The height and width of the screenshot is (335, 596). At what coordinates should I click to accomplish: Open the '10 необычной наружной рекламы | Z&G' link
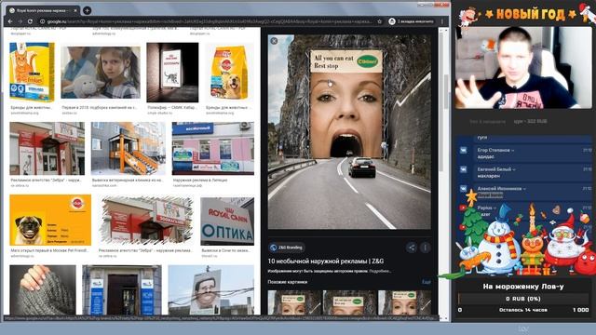coord(326,261)
